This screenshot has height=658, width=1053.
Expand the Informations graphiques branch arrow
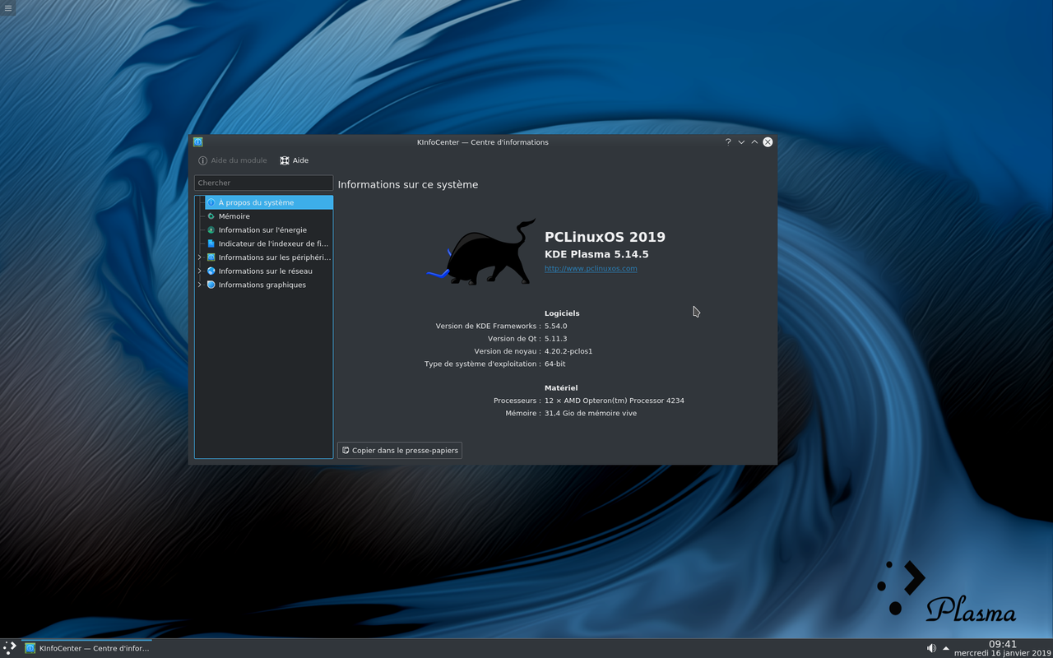199,285
